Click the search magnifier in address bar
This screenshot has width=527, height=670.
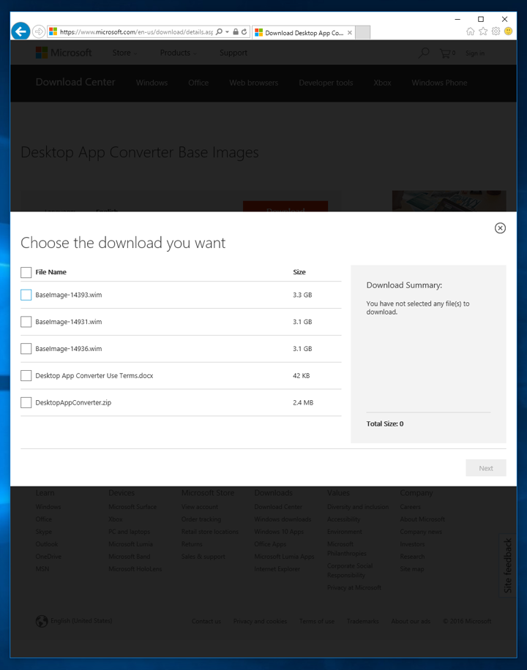pyautogui.click(x=219, y=31)
